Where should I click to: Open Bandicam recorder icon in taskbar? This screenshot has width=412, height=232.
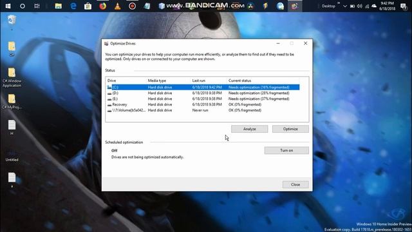(x=132, y=6)
